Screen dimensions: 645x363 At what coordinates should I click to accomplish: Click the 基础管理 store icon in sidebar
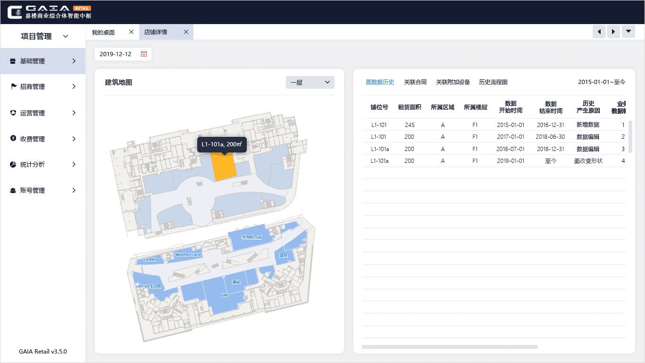pos(13,61)
